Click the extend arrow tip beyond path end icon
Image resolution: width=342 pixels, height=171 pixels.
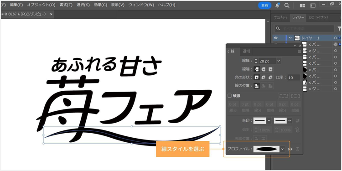[x=257, y=138]
